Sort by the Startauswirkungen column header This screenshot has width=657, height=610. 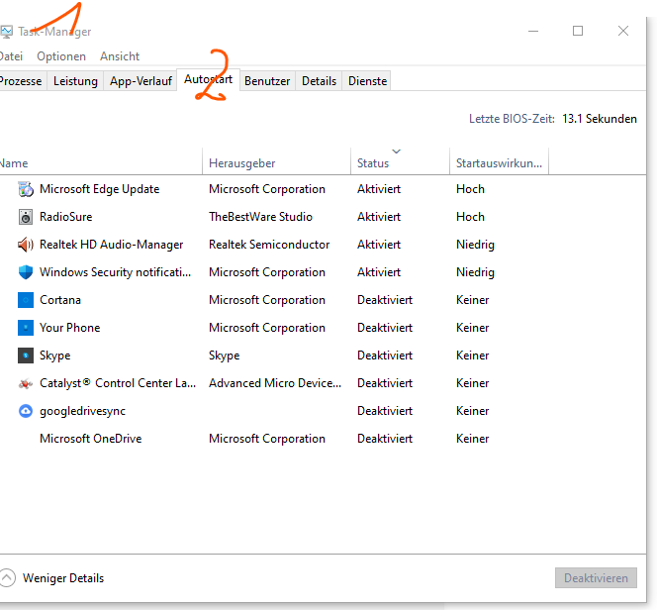pos(499,161)
